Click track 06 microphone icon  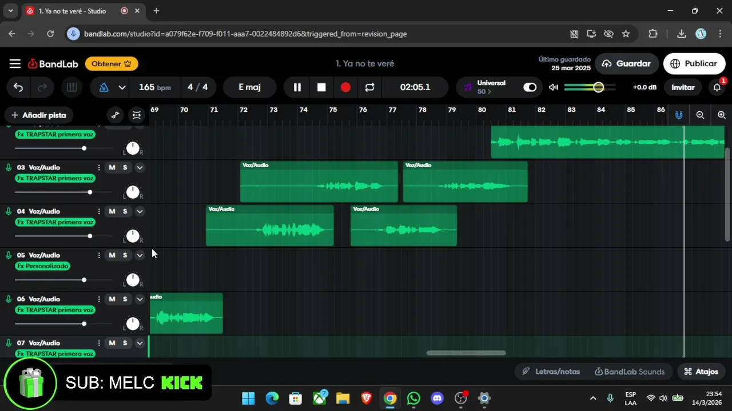point(9,299)
